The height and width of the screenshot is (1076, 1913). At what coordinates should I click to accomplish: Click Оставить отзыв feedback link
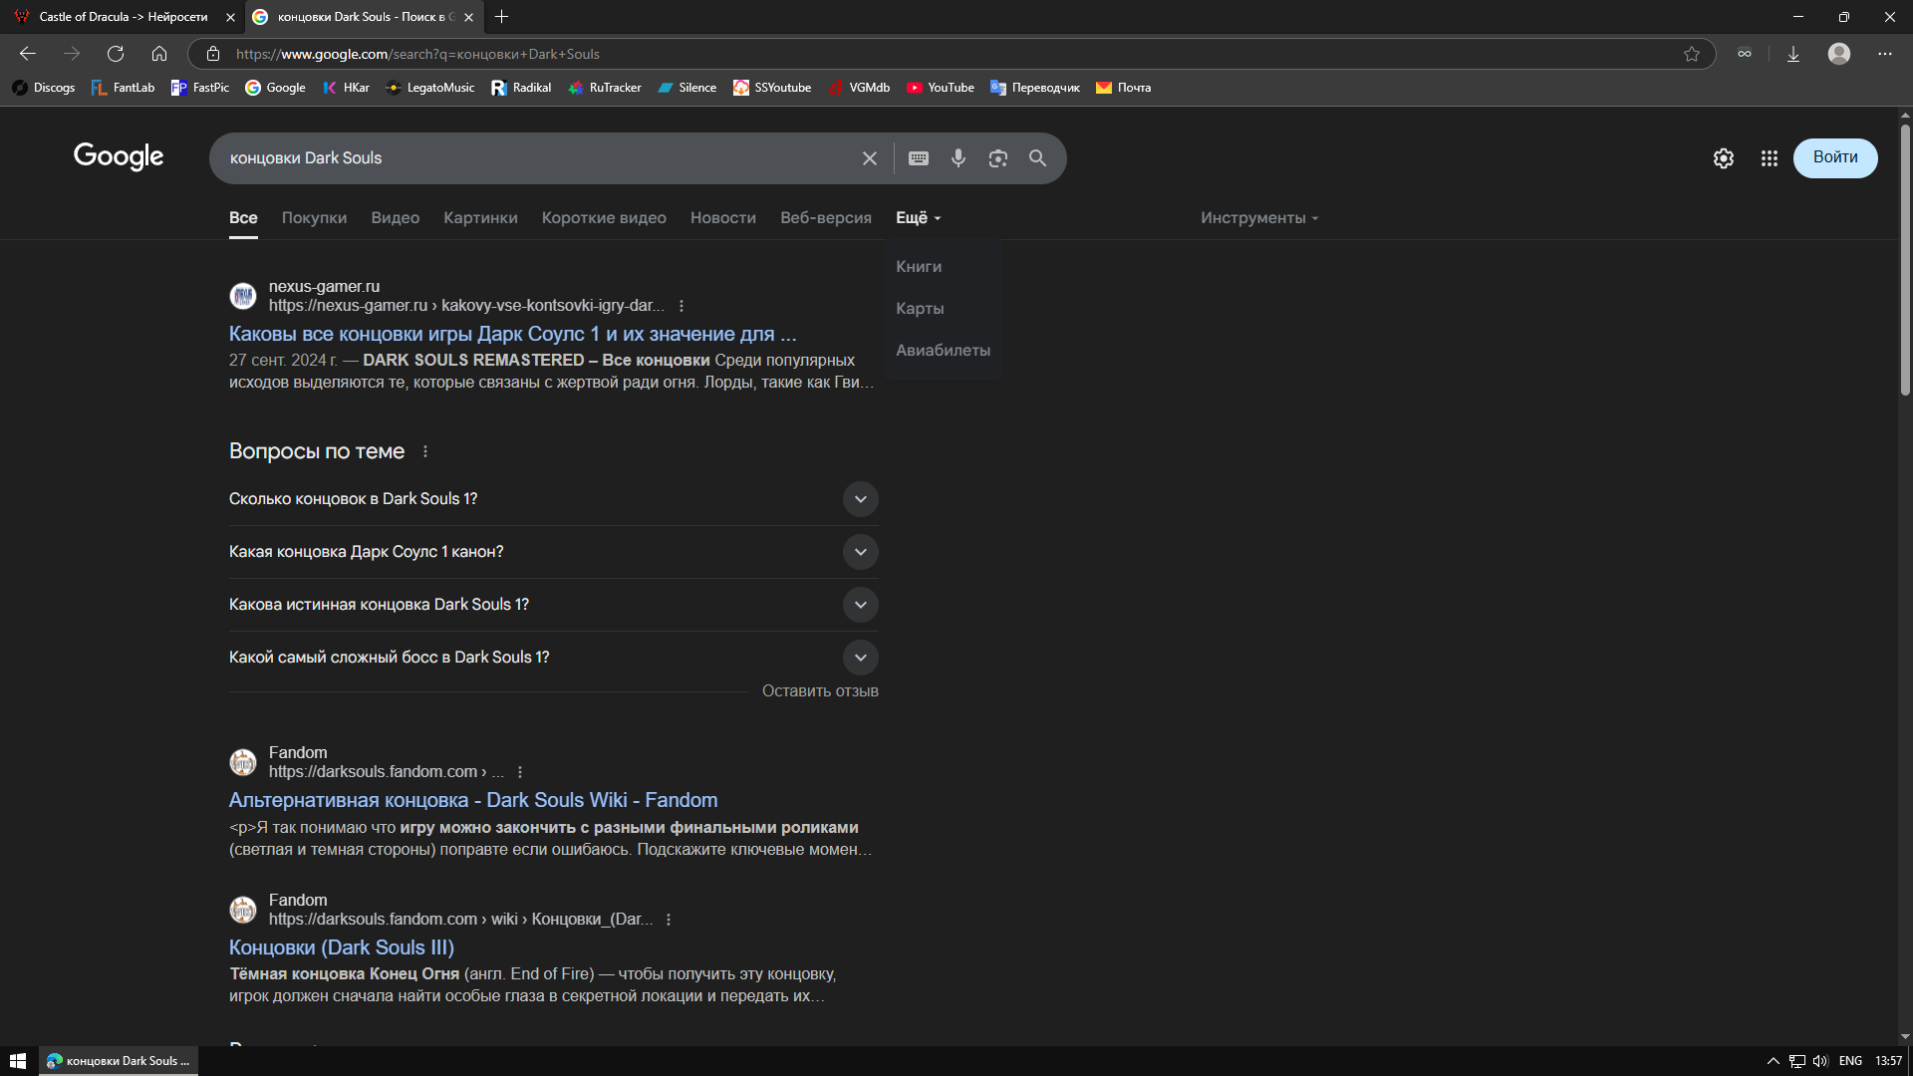click(x=820, y=691)
